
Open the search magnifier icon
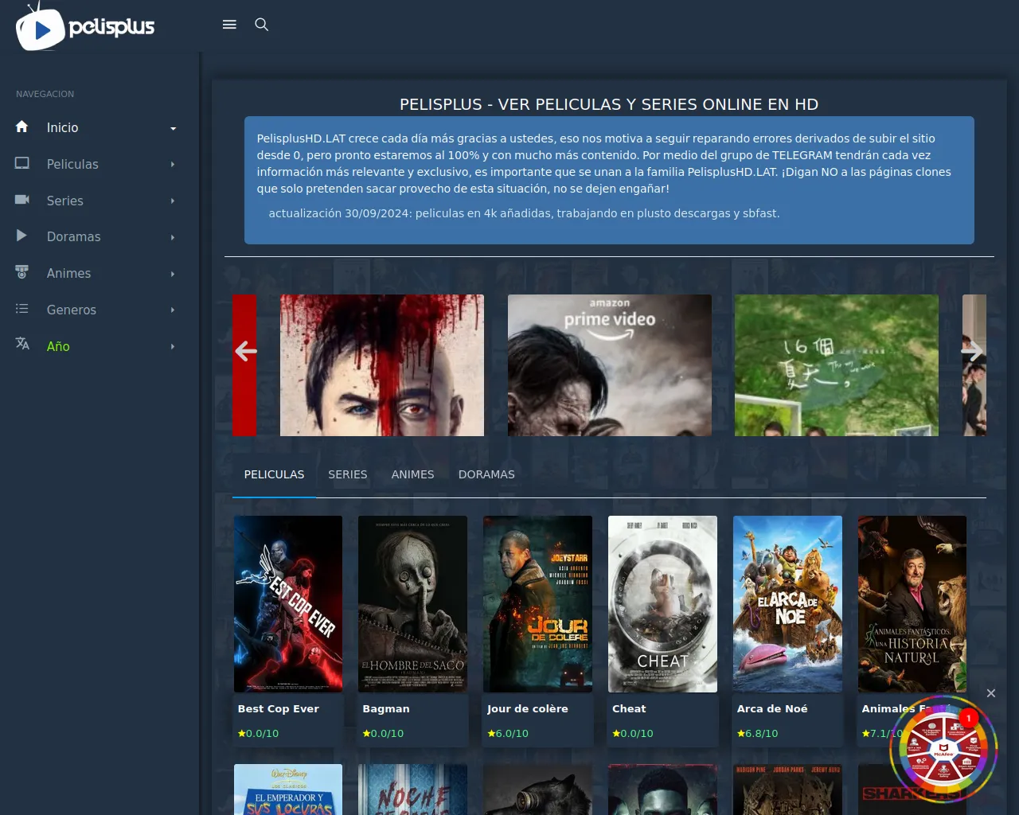click(261, 25)
